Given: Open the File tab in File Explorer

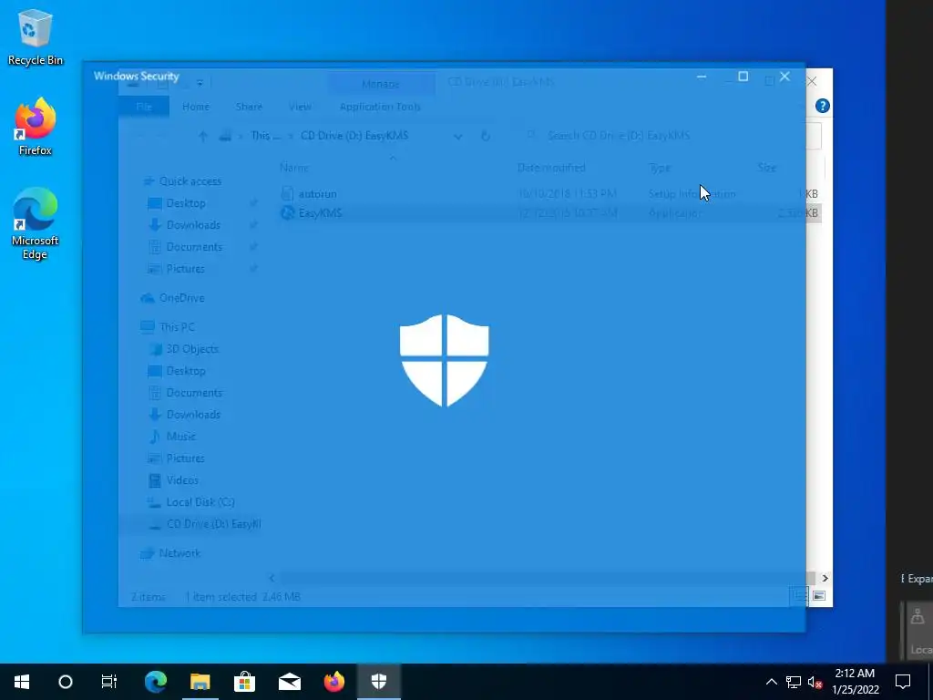Looking at the screenshot, I should 144,107.
